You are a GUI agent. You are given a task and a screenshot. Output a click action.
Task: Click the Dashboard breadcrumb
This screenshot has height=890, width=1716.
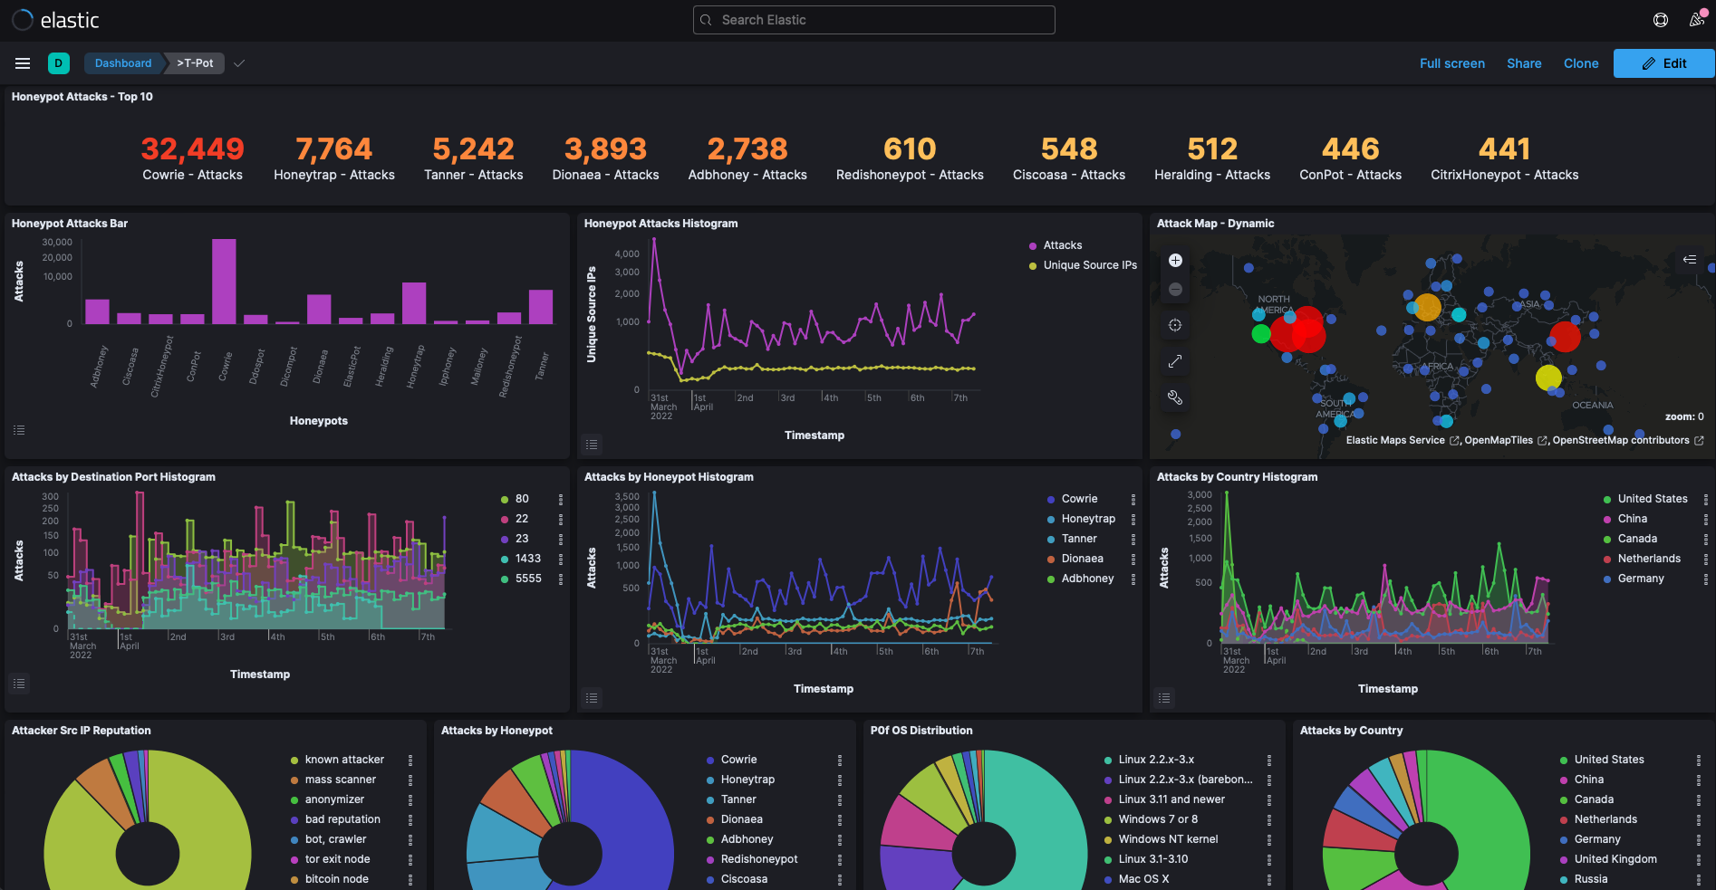[x=122, y=63]
